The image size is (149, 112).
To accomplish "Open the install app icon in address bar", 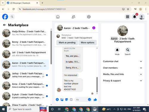I will point(123,9).
